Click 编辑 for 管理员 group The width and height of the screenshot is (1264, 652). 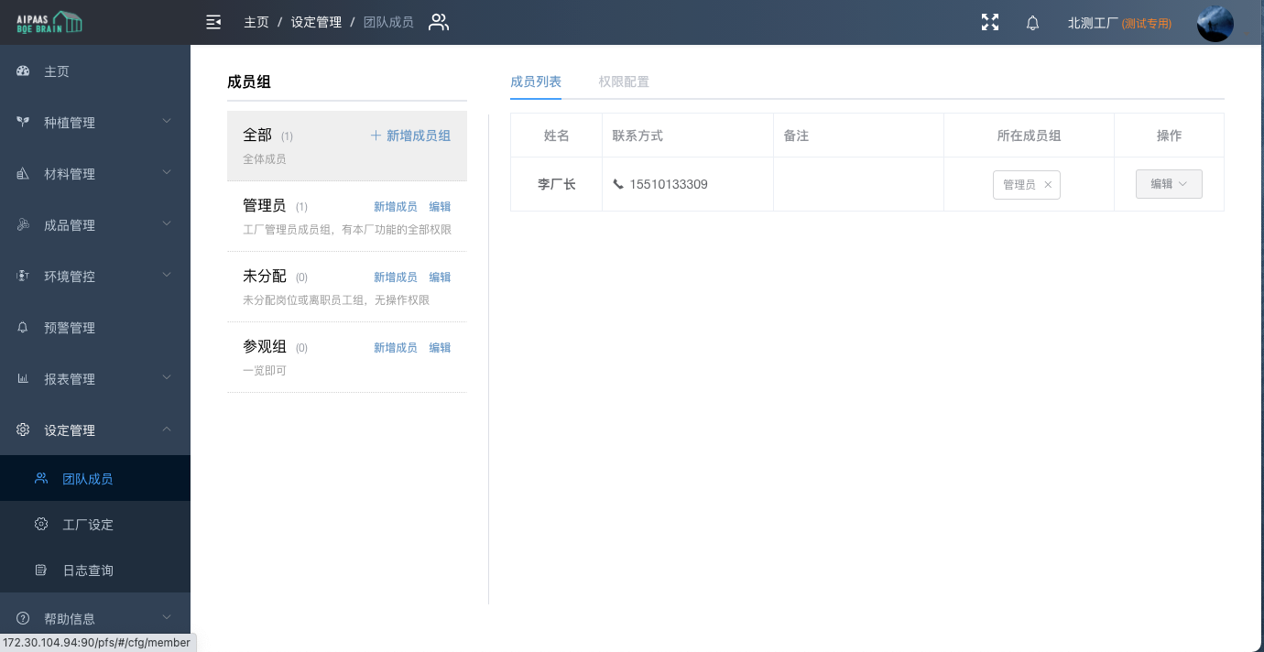(440, 207)
